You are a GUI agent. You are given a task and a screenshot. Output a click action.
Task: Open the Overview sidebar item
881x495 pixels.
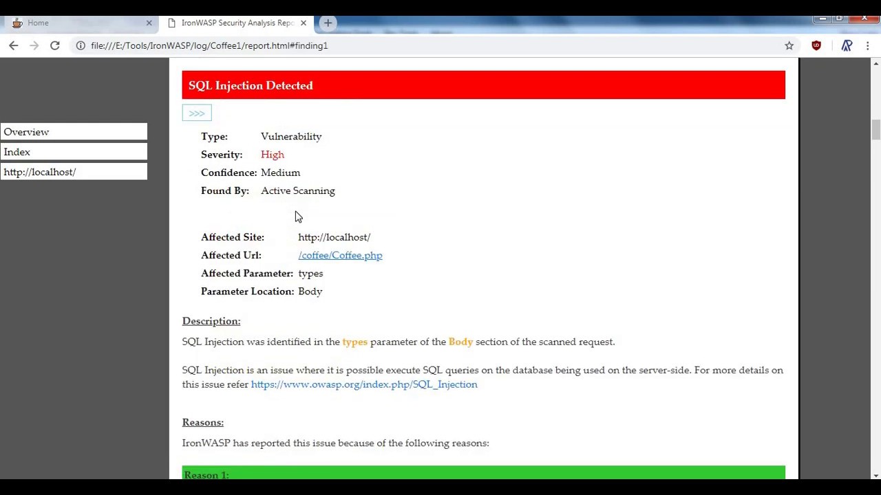pyautogui.click(x=74, y=132)
